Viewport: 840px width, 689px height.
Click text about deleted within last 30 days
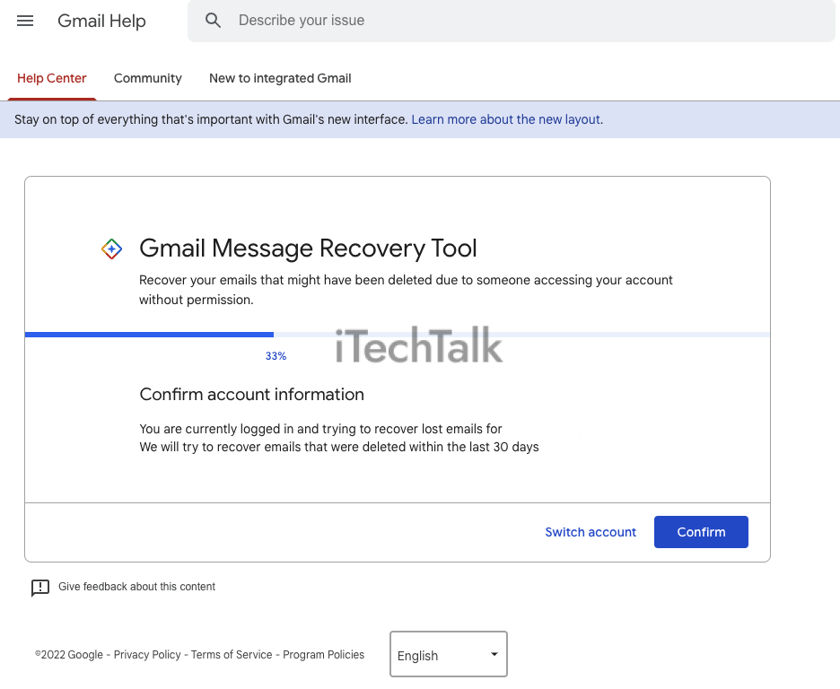339,447
